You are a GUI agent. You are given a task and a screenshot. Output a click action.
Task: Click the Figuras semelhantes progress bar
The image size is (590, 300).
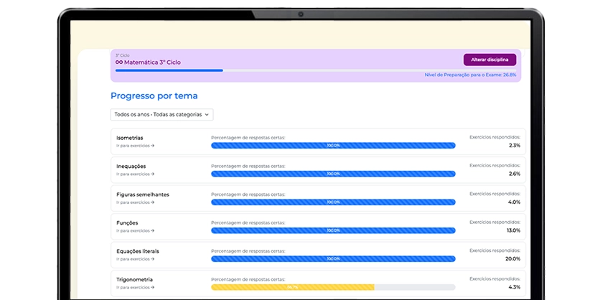pos(333,202)
